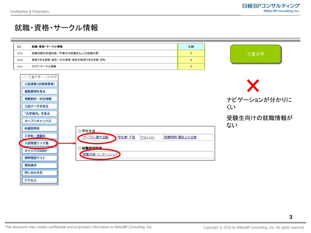Click 資料請求 sidebar button
Image resolution: width=311 pixels, height=233 pixels.
pyautogui.click(x=39, y=165)
